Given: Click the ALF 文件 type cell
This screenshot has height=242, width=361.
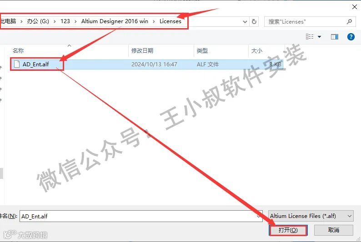Looking at the screenshot, I should coord(208,64).
